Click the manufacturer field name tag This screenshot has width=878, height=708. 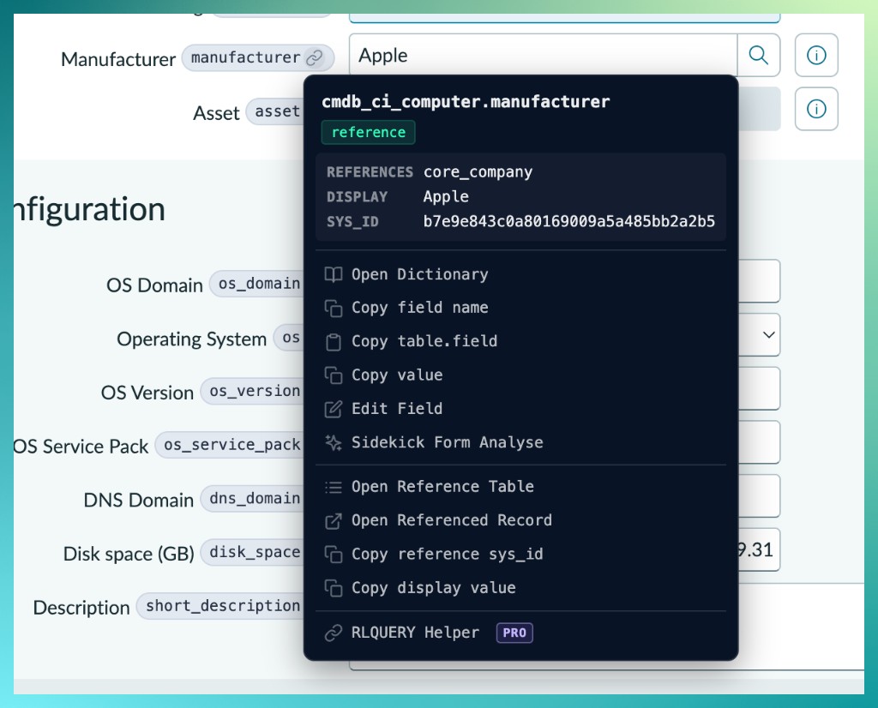[257, 57]
